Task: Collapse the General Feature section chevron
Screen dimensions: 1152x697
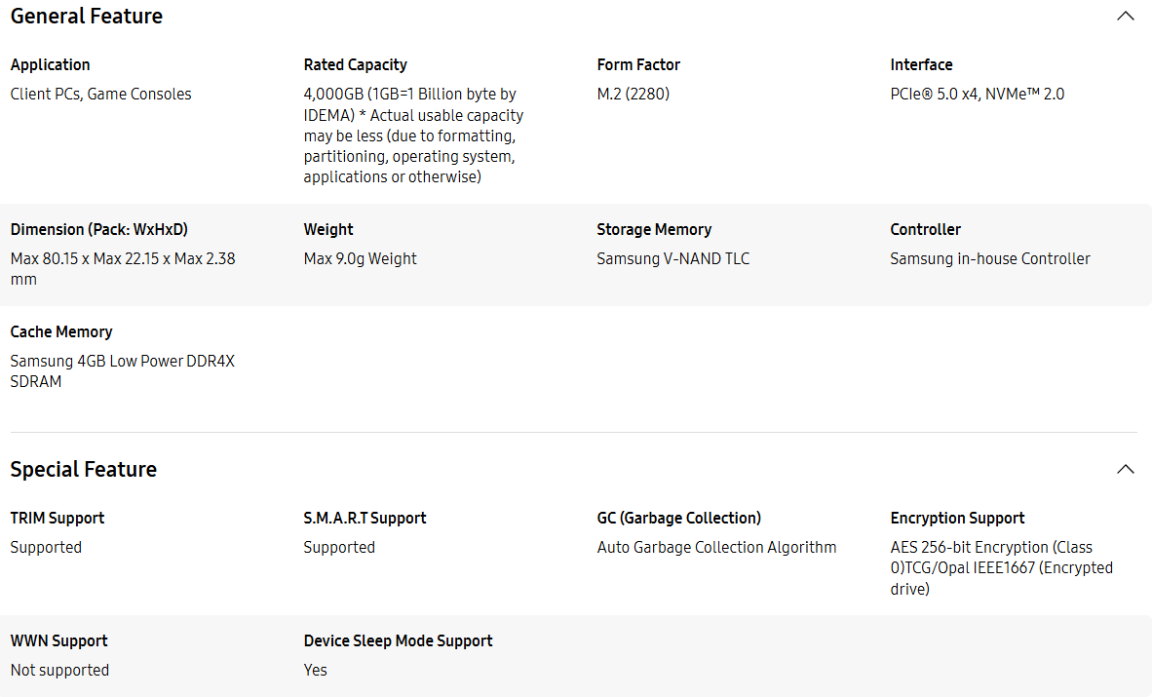Action: pos(1125,16)
